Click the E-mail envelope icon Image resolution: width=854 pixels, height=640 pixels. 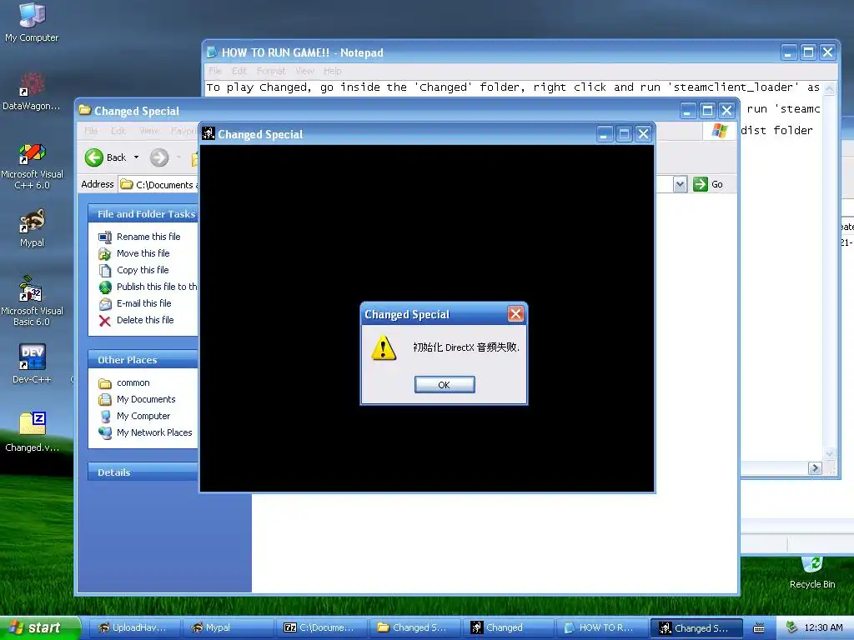105,304
